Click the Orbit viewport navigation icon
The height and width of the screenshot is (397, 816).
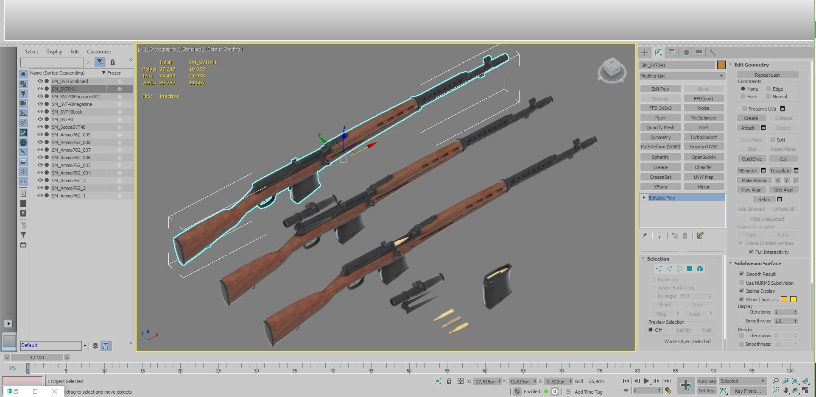click(x=794, y=390)
